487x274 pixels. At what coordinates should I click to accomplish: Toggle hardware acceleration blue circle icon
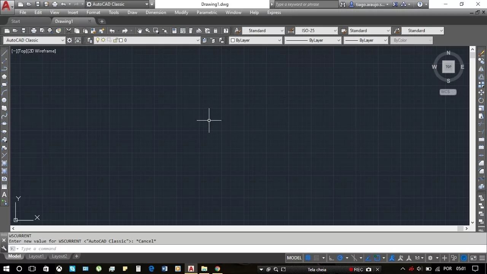[464, 258]
